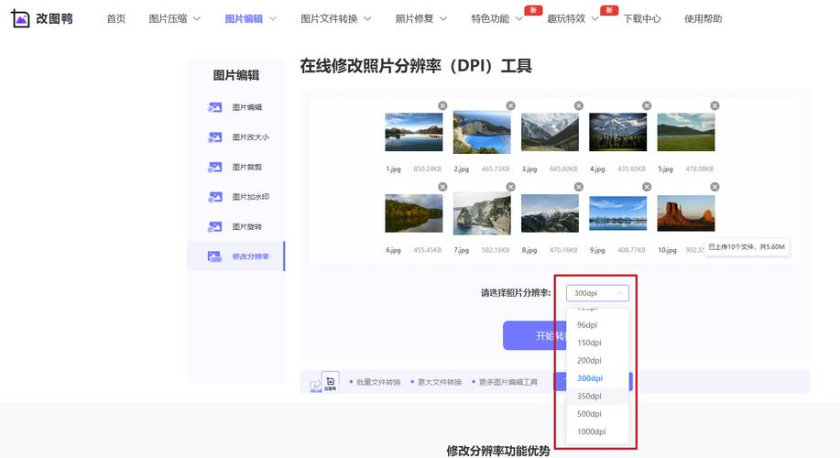Pick 350dpi from the dropdown list
Viewport: 840px width, 458px height.
597,396
